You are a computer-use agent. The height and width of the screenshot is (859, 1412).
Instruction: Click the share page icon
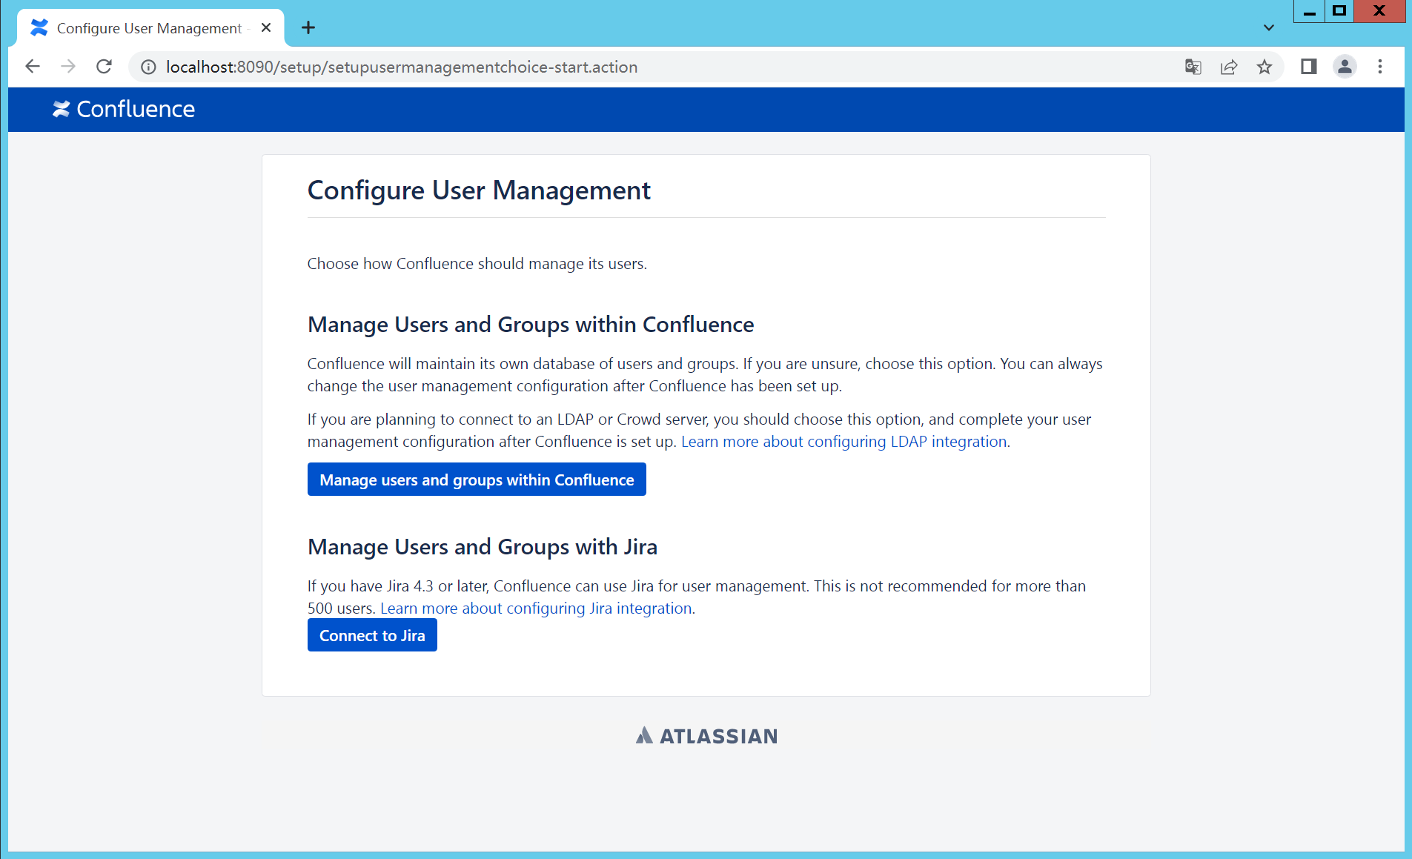coord(1228,67)
